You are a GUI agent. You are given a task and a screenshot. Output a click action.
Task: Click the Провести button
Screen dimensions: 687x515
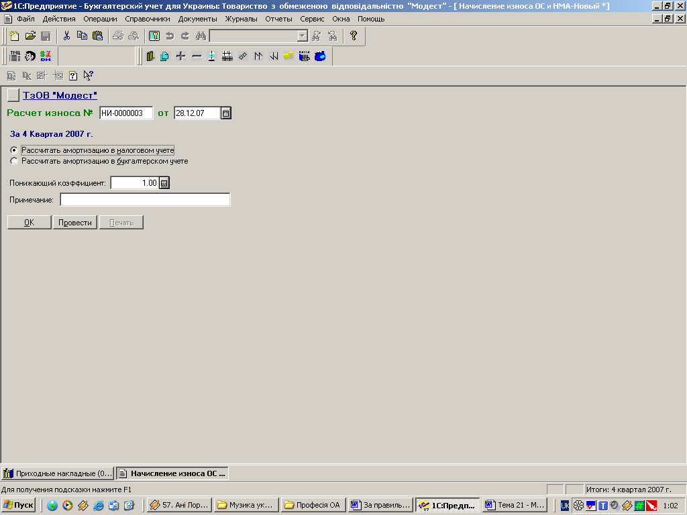click(75, 223)
